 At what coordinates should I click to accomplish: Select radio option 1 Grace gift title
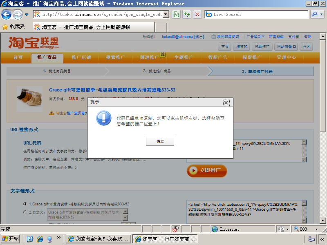click(x=25, y=204)
